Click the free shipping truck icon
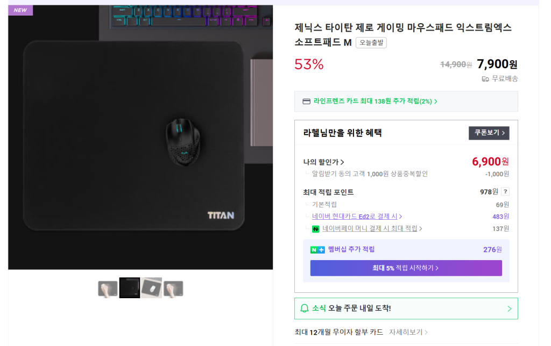This screenshot has height=346, width=551. (x=485, y=79)
